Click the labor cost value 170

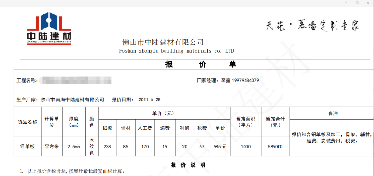[145, 147]
